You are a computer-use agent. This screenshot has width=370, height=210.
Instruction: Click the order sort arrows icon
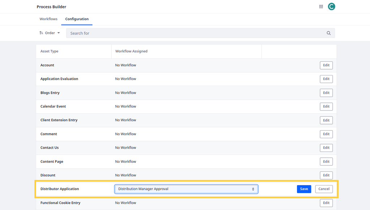41,33
